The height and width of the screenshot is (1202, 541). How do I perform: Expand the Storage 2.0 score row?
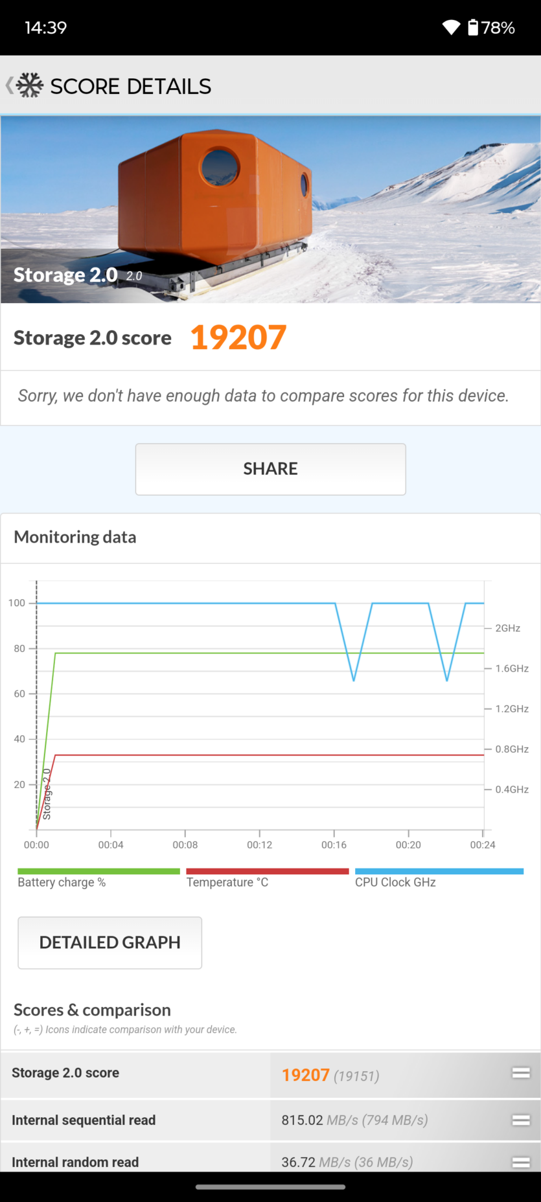click(x=521, y=1073)
